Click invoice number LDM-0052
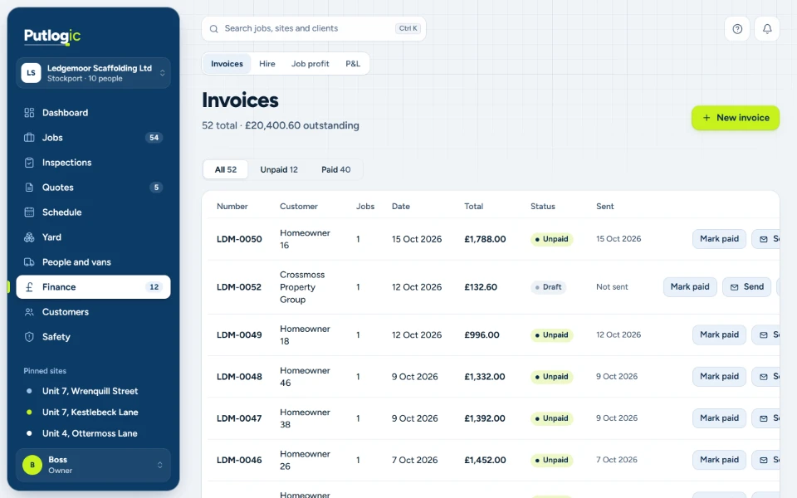Screen dimensions: 797x498 (x=239, y=287)
